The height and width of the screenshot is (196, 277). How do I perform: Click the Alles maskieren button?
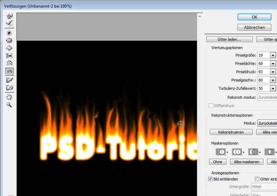pyautogui.click(x=247, y=161)
